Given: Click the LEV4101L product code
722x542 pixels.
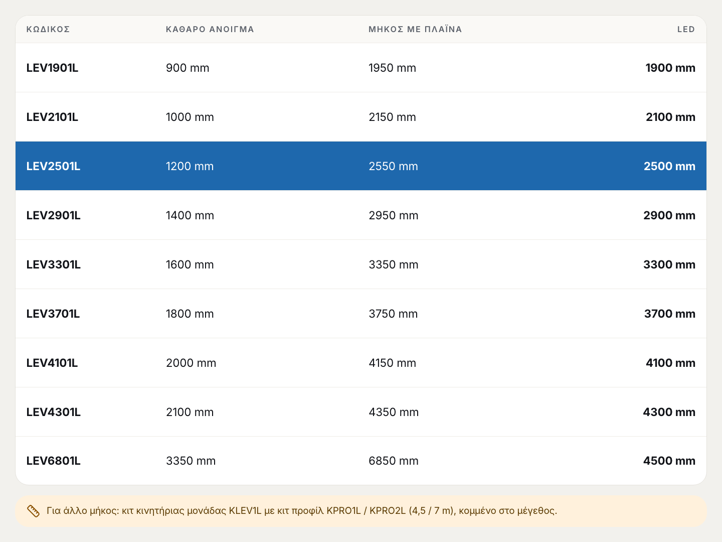Looking at the screenshot, I should pos(52,363).
